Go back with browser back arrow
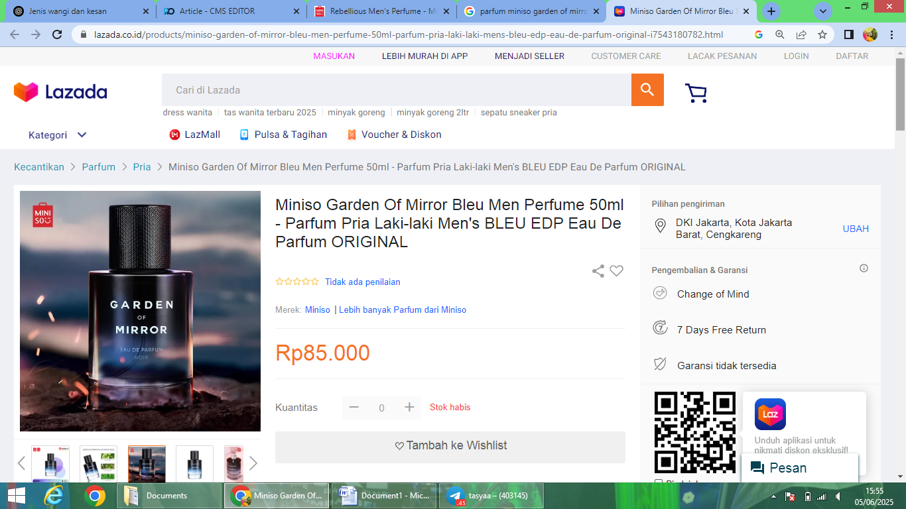 [x=15, y=34]
